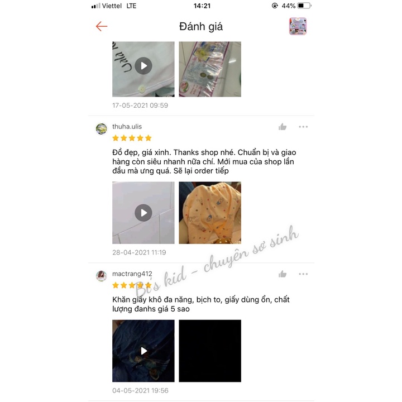Open more options on mactrang412 review
402x402 pixels.
[x=303, y=274]
